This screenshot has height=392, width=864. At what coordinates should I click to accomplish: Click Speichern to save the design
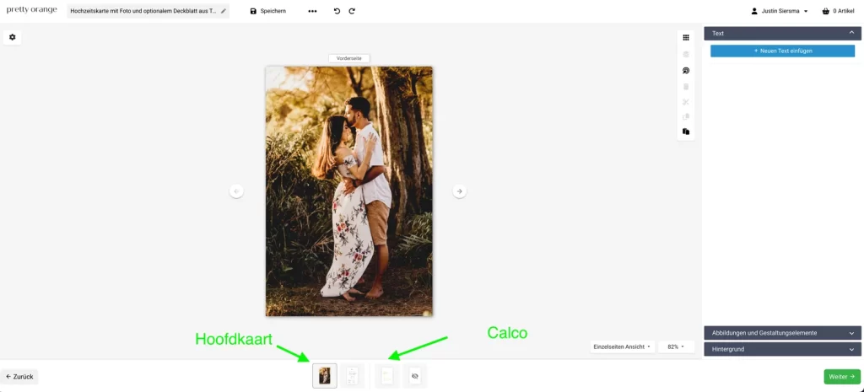268,11
